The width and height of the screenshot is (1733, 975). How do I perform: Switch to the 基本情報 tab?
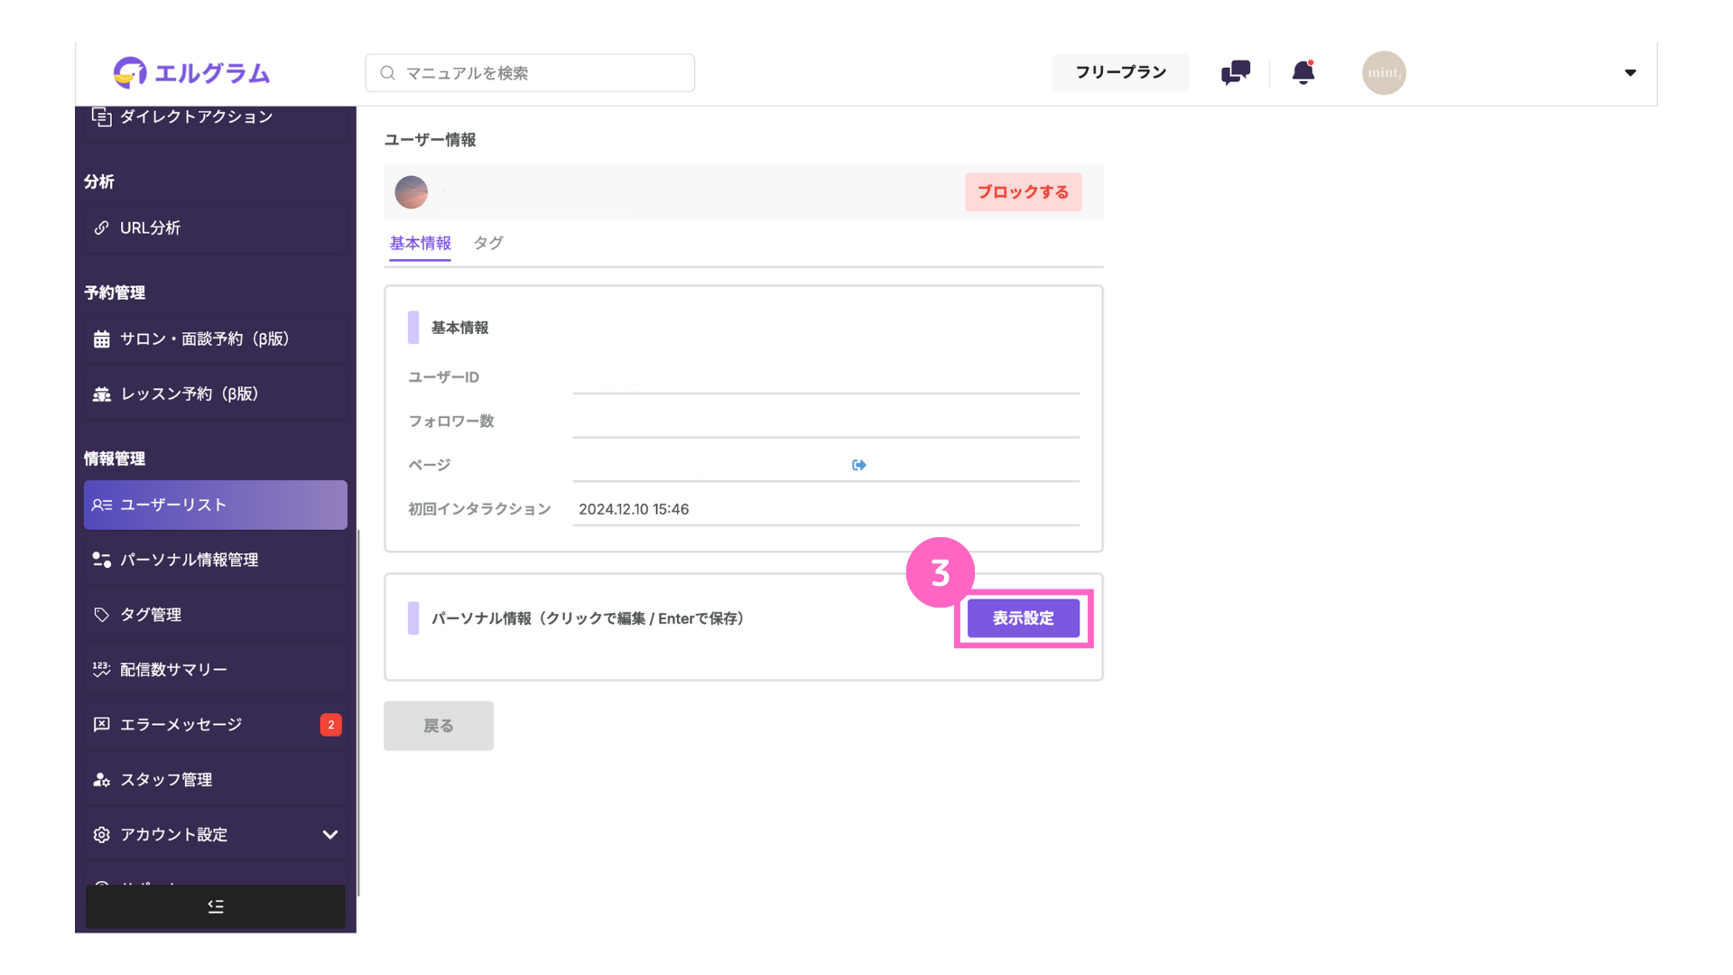point(421,244)
